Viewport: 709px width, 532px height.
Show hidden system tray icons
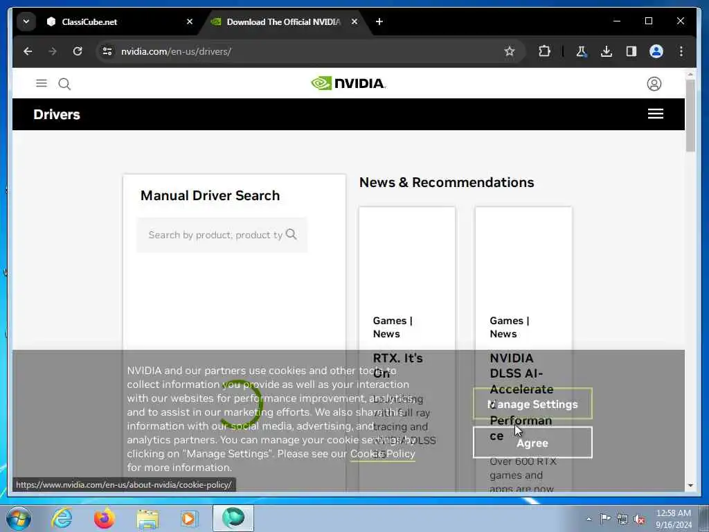pyautogui.click(x=589, y=519)
